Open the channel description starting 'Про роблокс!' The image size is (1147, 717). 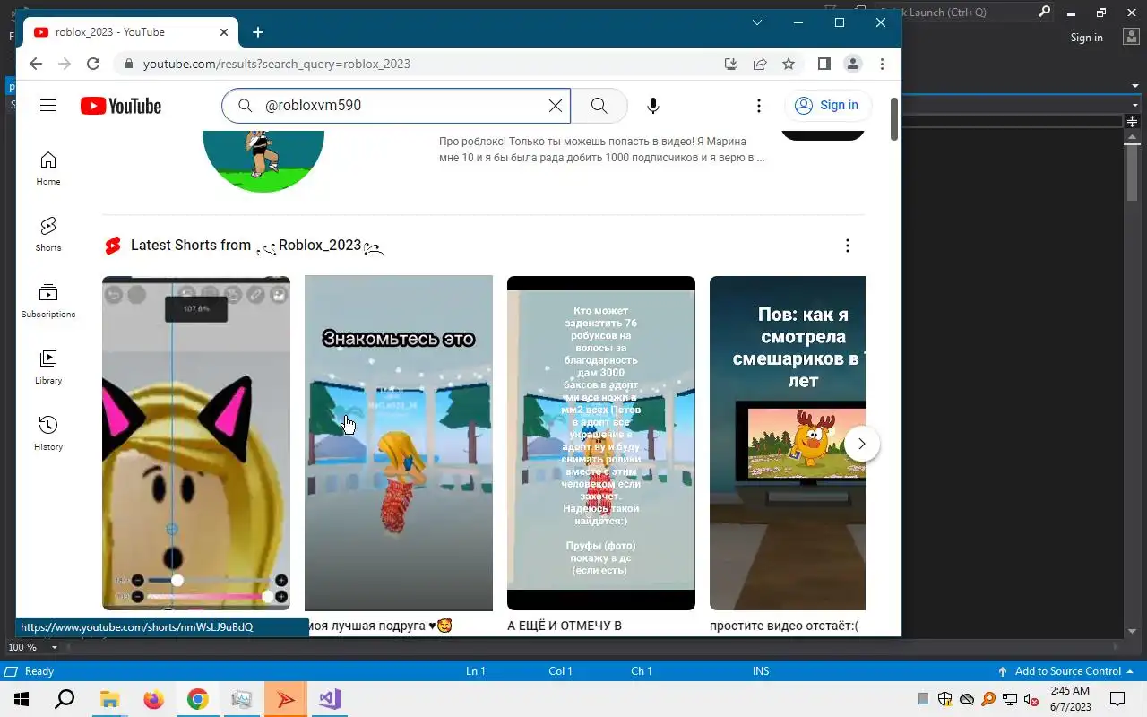click(602, 150)
